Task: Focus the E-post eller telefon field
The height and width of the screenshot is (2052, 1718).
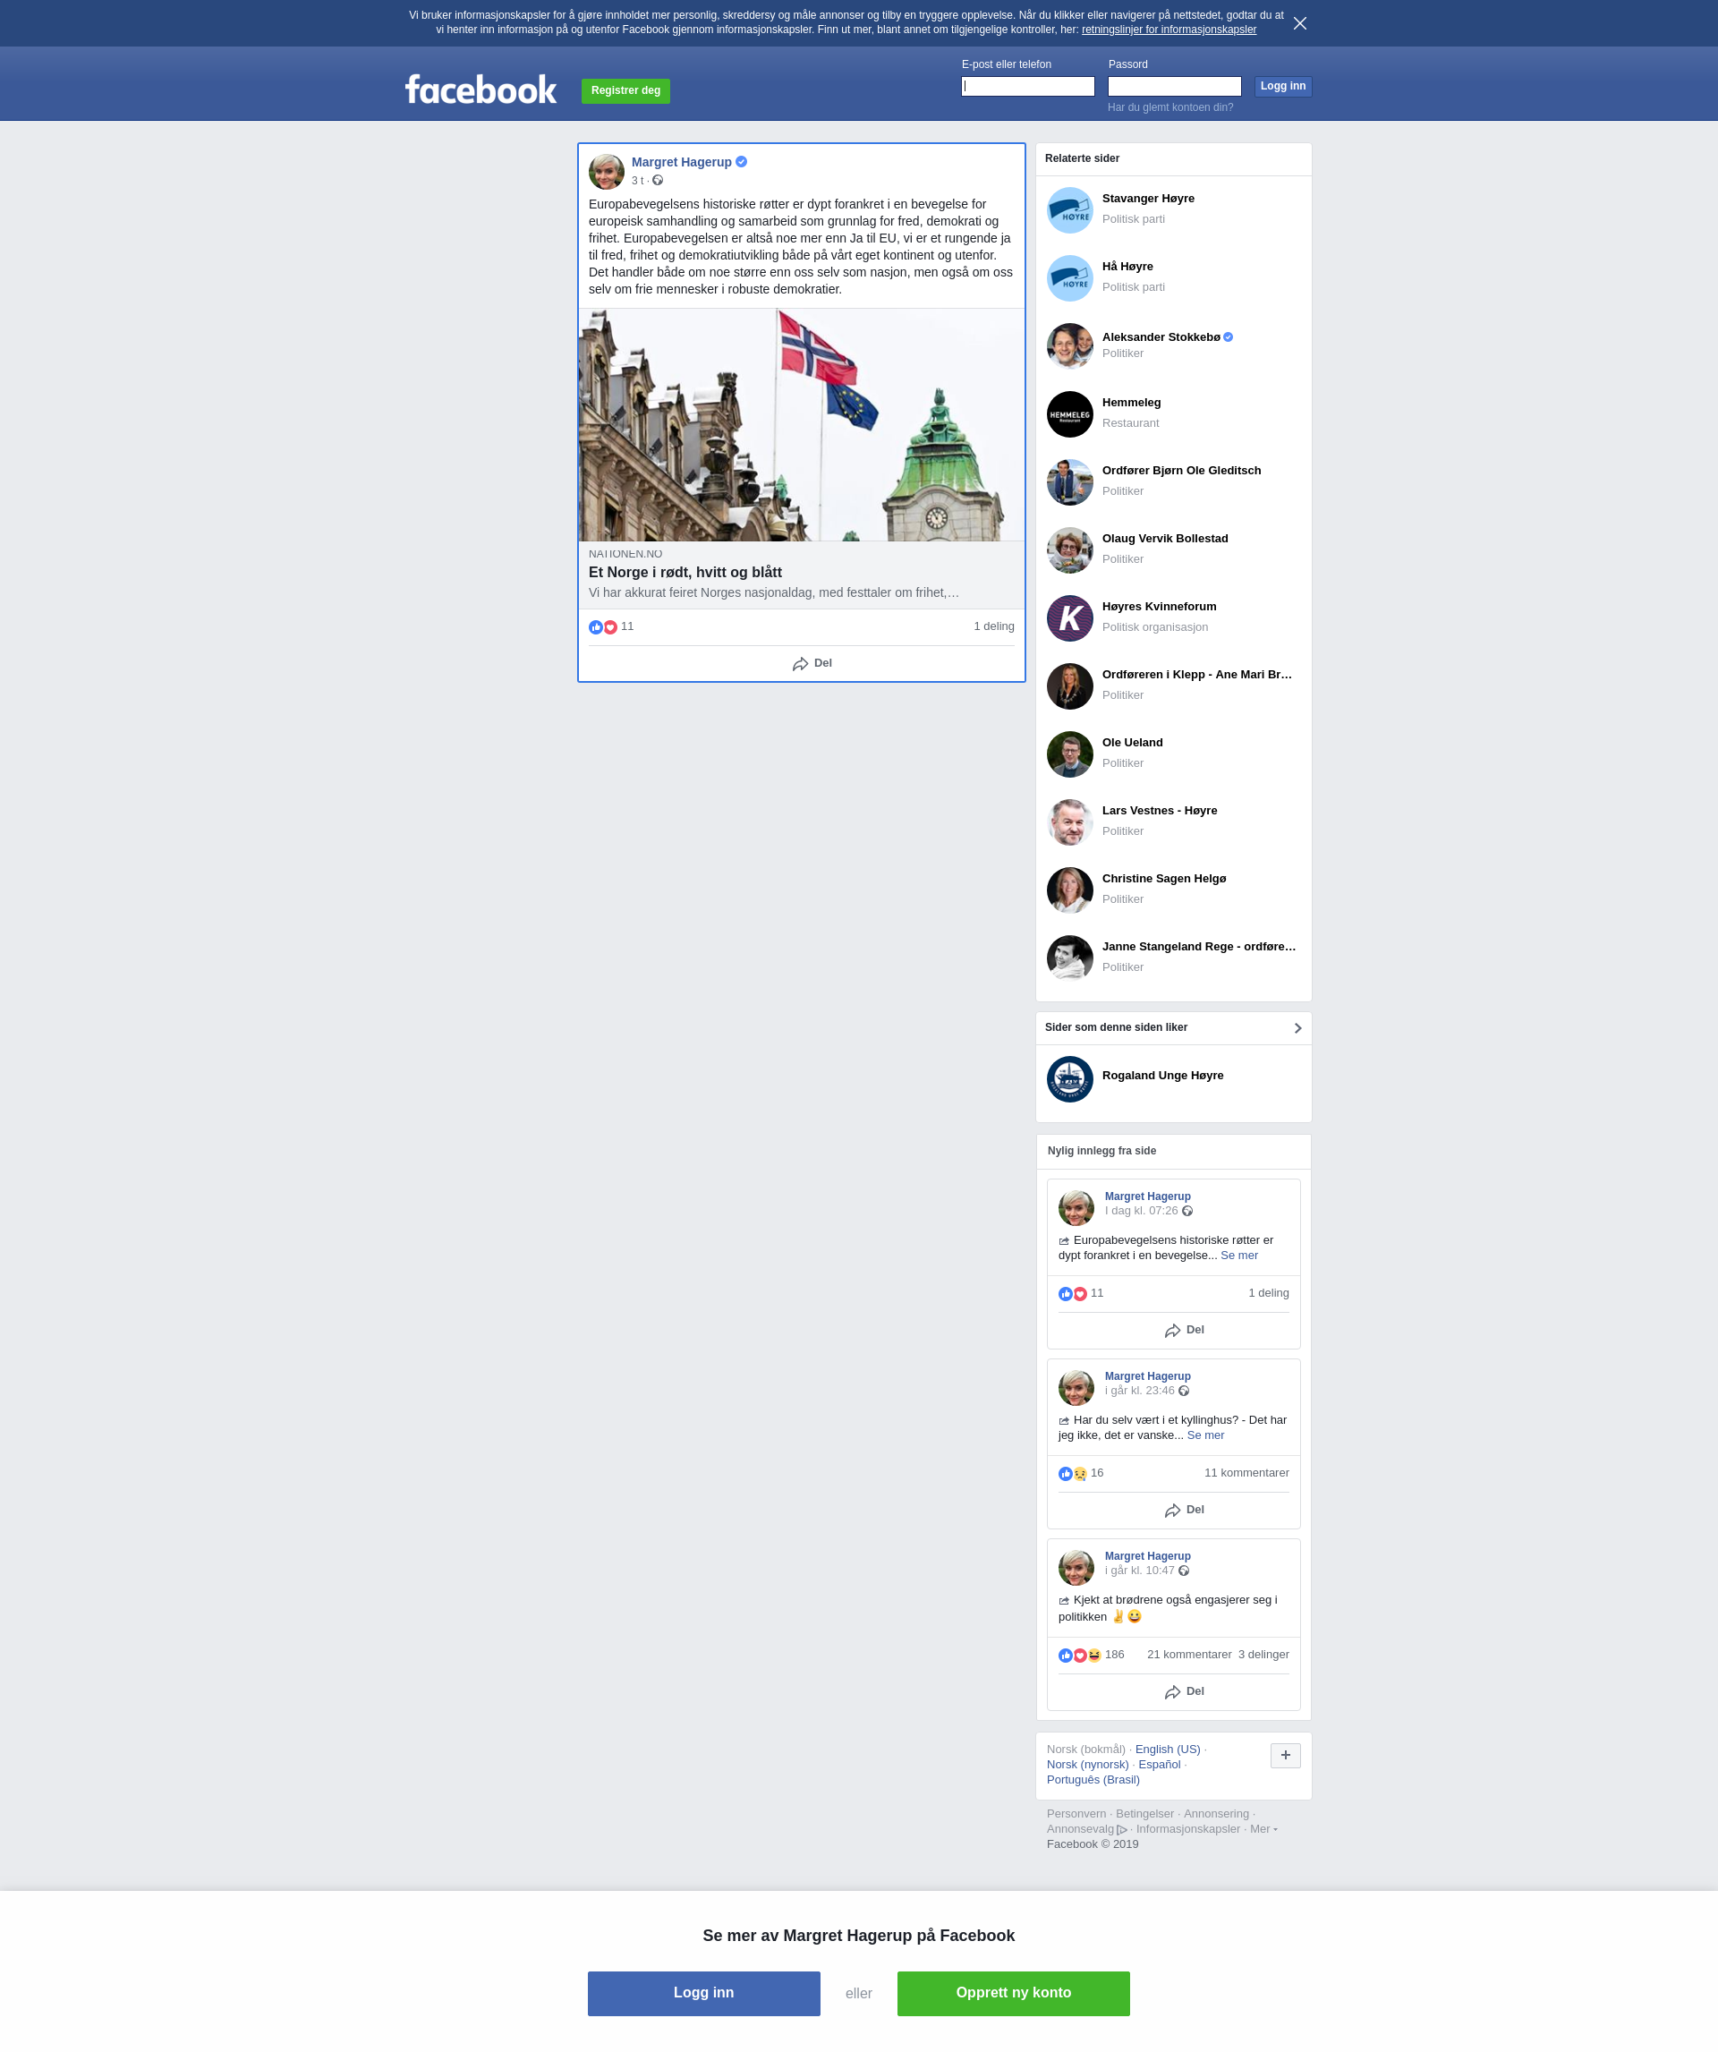Action: [x=1028, y=87]
